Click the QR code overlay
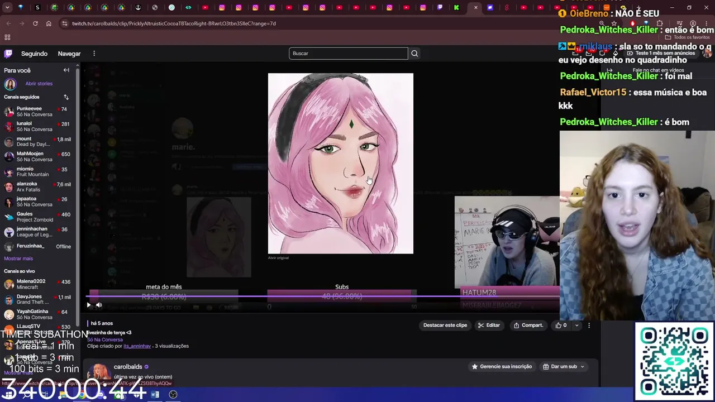This screenshot has width=715, height=402. (674, 361)
